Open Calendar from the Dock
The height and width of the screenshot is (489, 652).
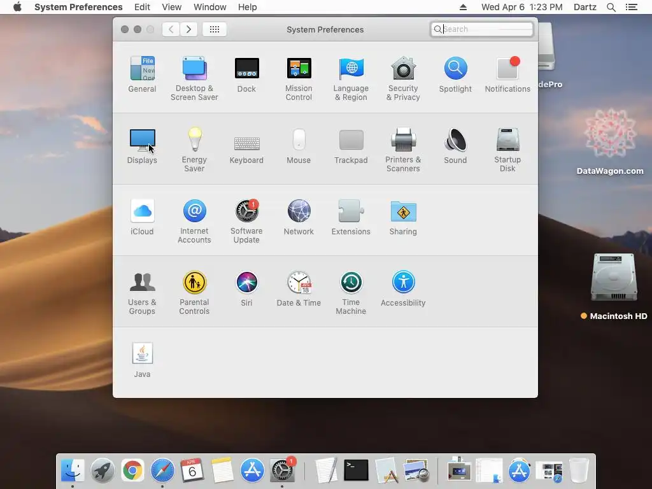point(192,471)
